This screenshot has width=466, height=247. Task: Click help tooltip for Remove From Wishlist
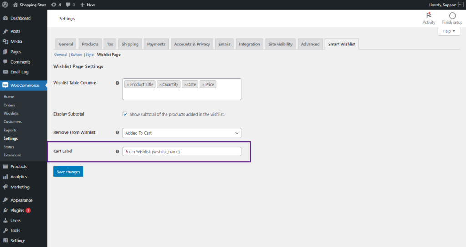pyautogui.click(x=117, y=132)
